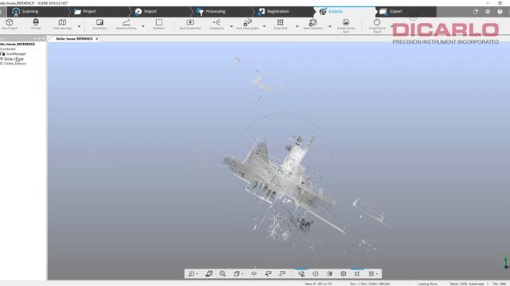This screenshot has height=286, width=510.
Task: Click the zoom magnifier in bottom toolbar
Action: coord(222,273)
